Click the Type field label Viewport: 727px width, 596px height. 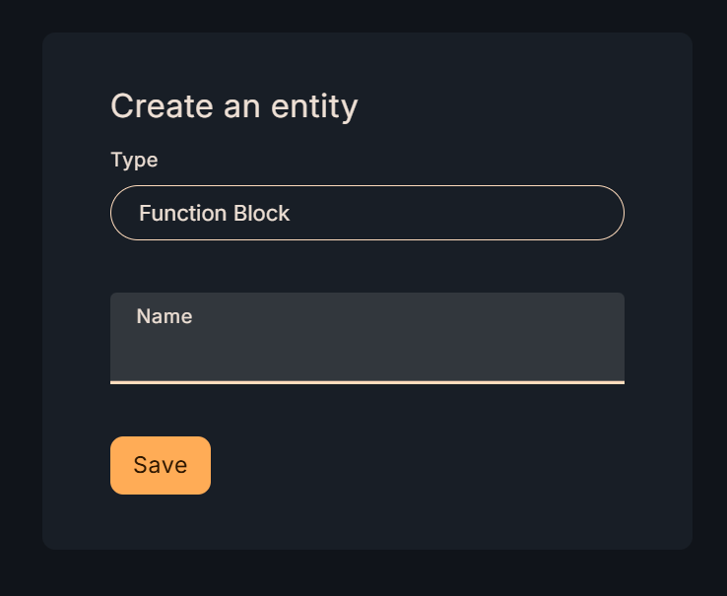point(134,160)
